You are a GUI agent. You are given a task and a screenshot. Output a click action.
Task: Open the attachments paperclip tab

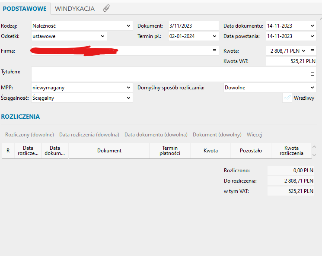pyautogui.click(x=106, y=9)
